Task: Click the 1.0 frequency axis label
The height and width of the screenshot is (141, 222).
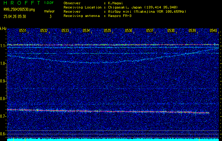Action: point(2,64)
